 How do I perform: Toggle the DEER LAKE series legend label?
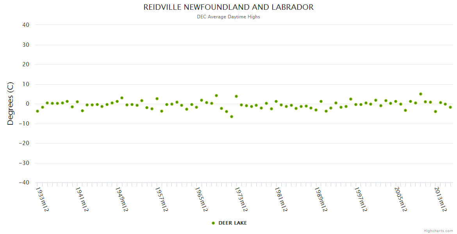232,223
